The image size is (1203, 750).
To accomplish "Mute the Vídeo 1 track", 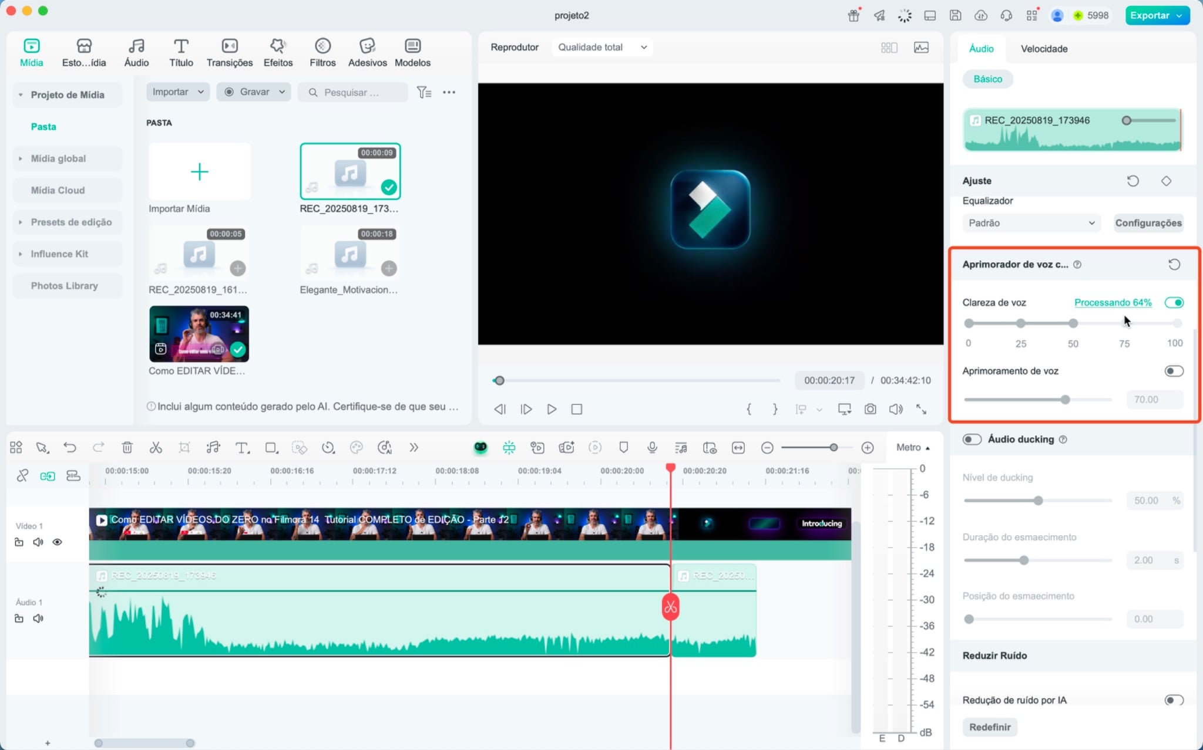I will pyautogui.click(x=38, y=542).
